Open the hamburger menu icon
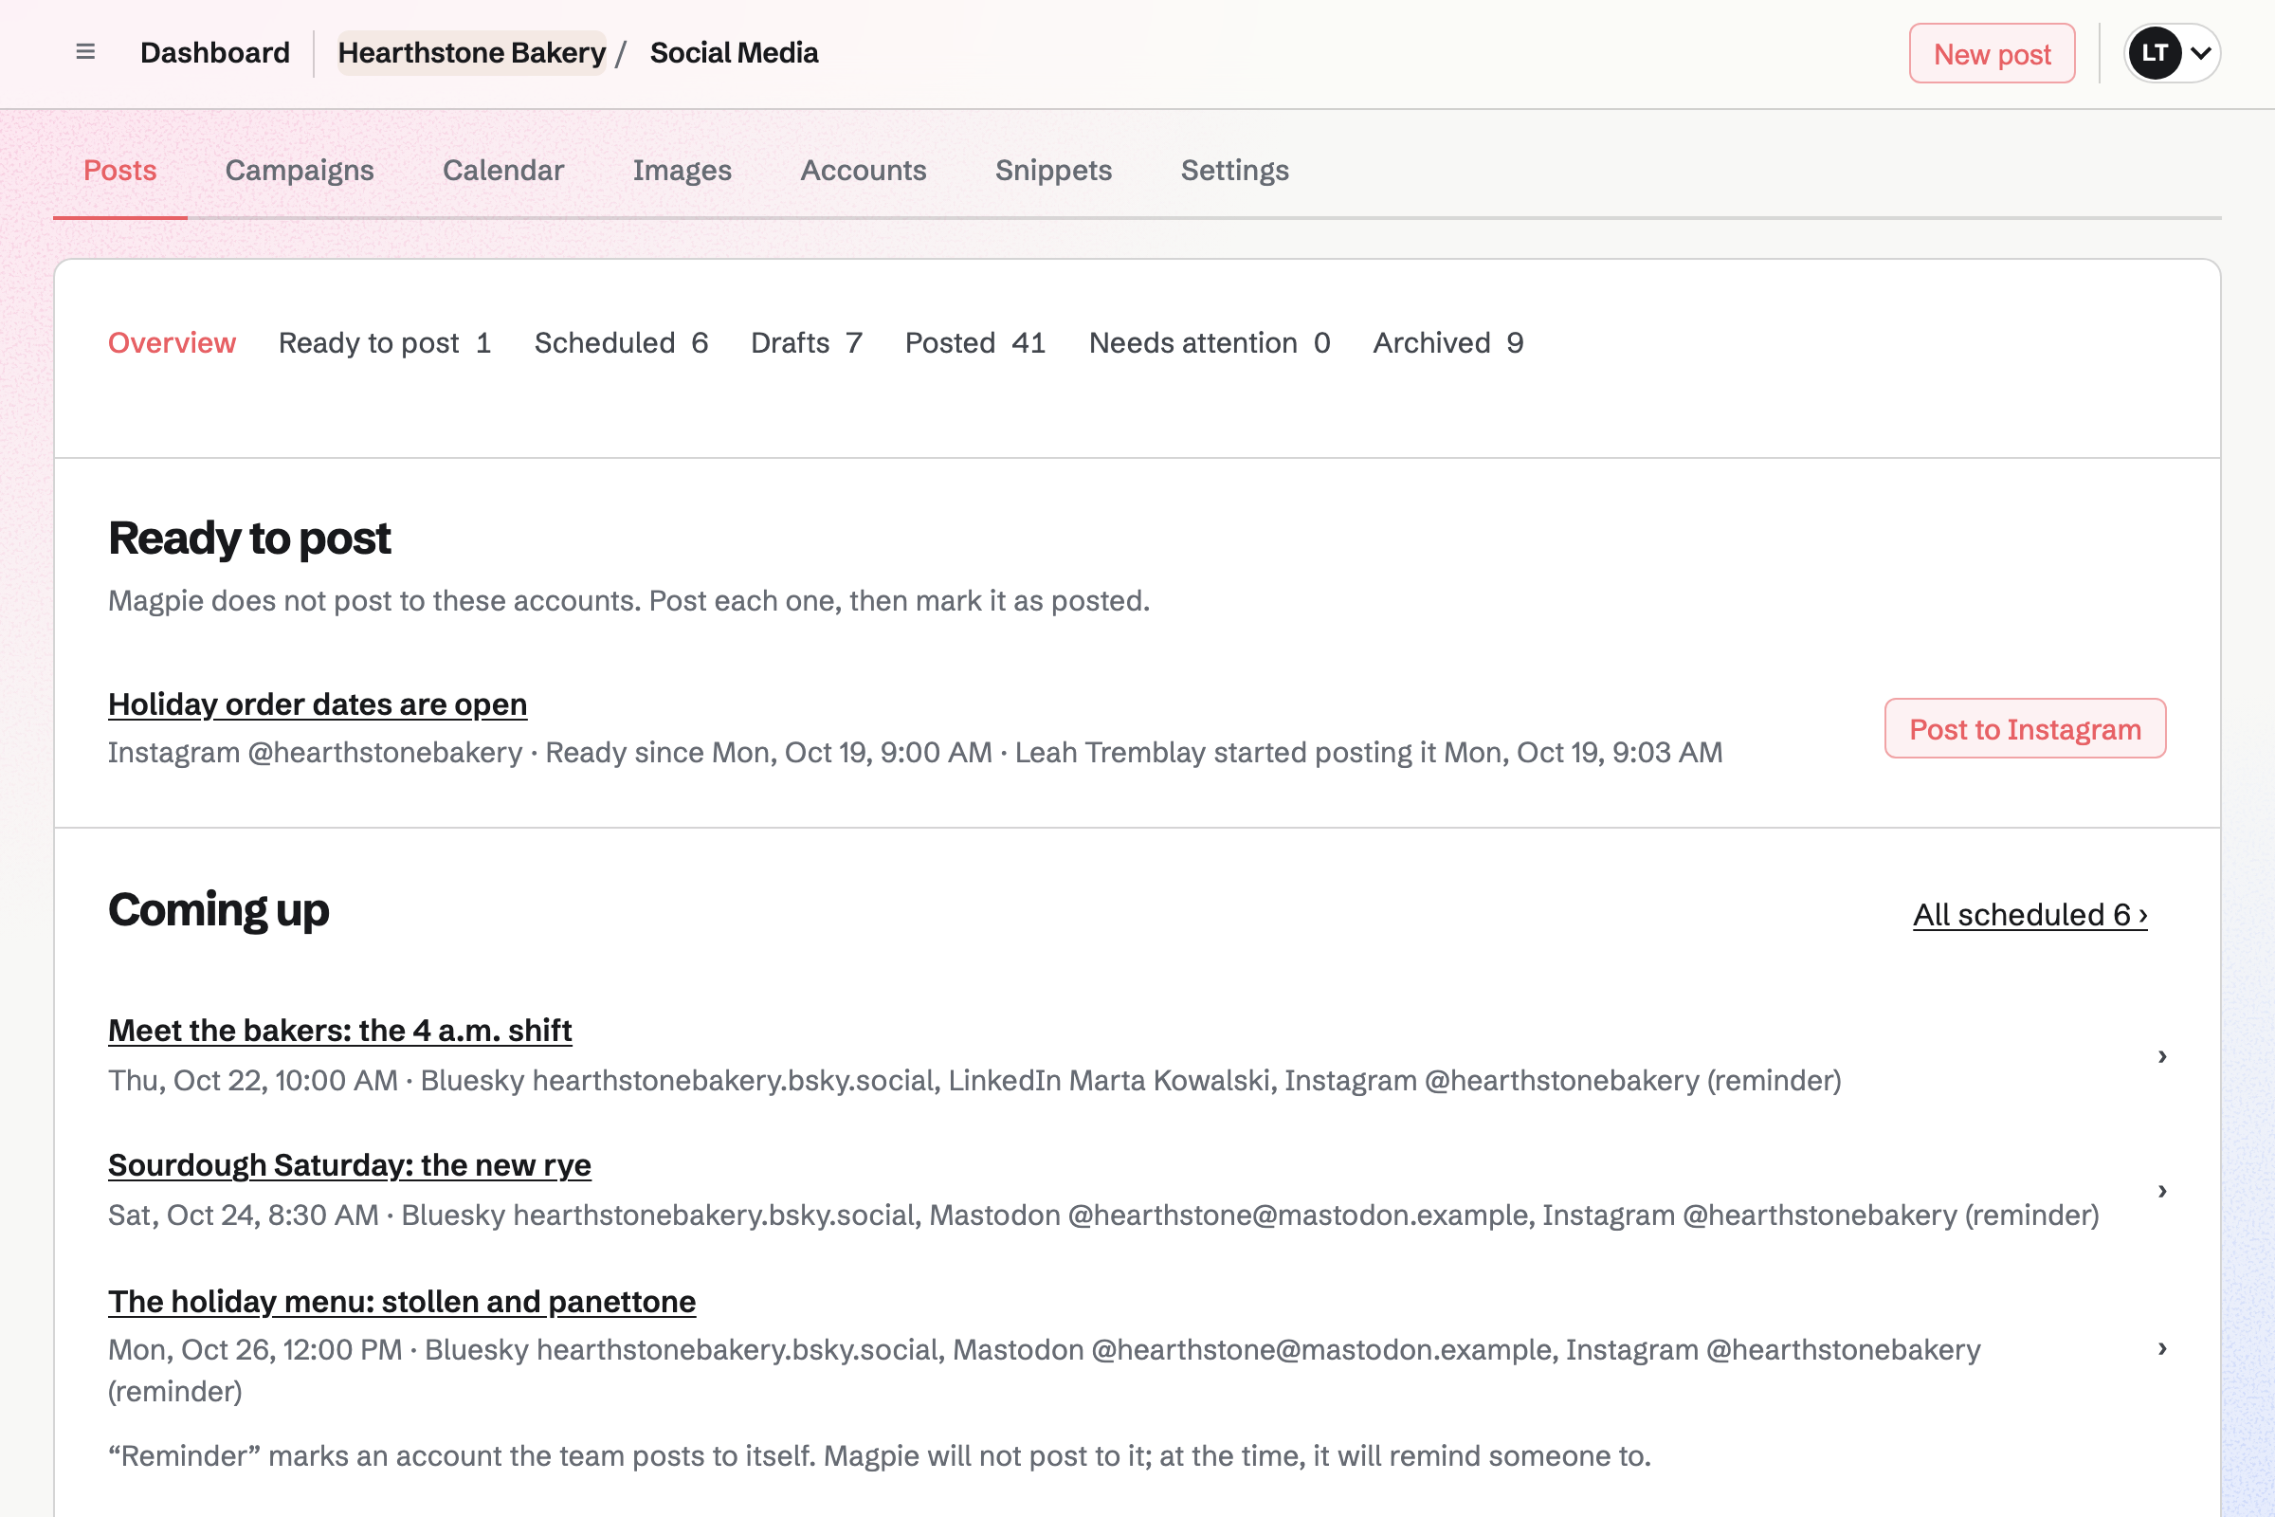 click(85, 52)
